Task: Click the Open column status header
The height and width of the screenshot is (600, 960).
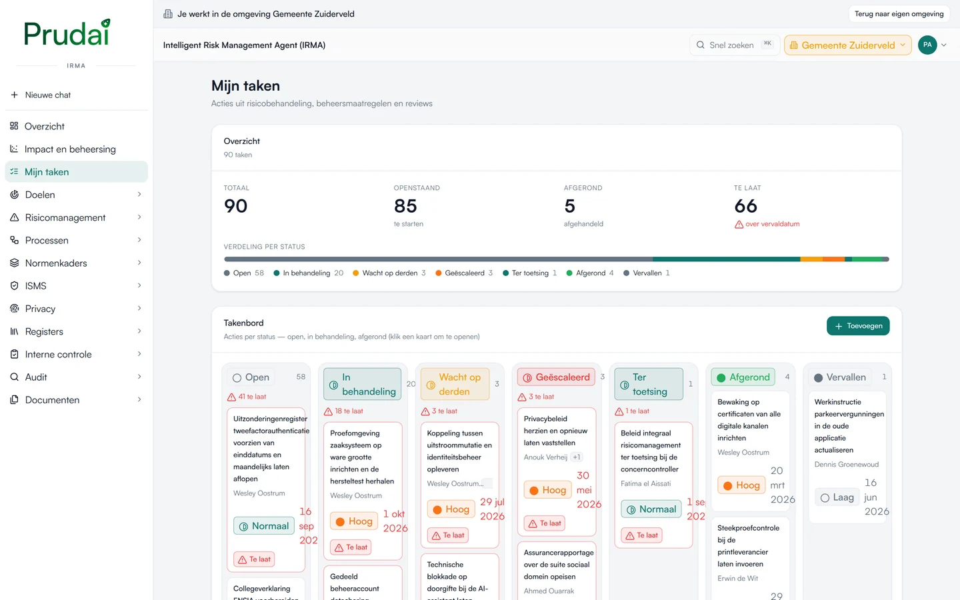Action: coord(251,377)
